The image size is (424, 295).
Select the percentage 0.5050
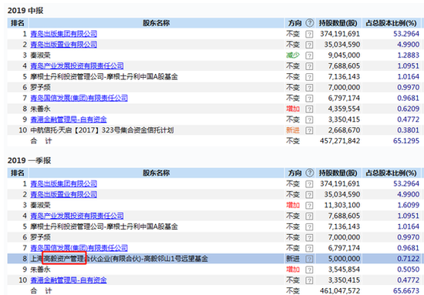click(x=409, y=270)
